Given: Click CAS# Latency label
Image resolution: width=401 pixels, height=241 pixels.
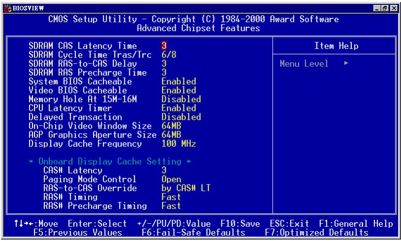Looking at the screenshot, I should click(73, 171).
